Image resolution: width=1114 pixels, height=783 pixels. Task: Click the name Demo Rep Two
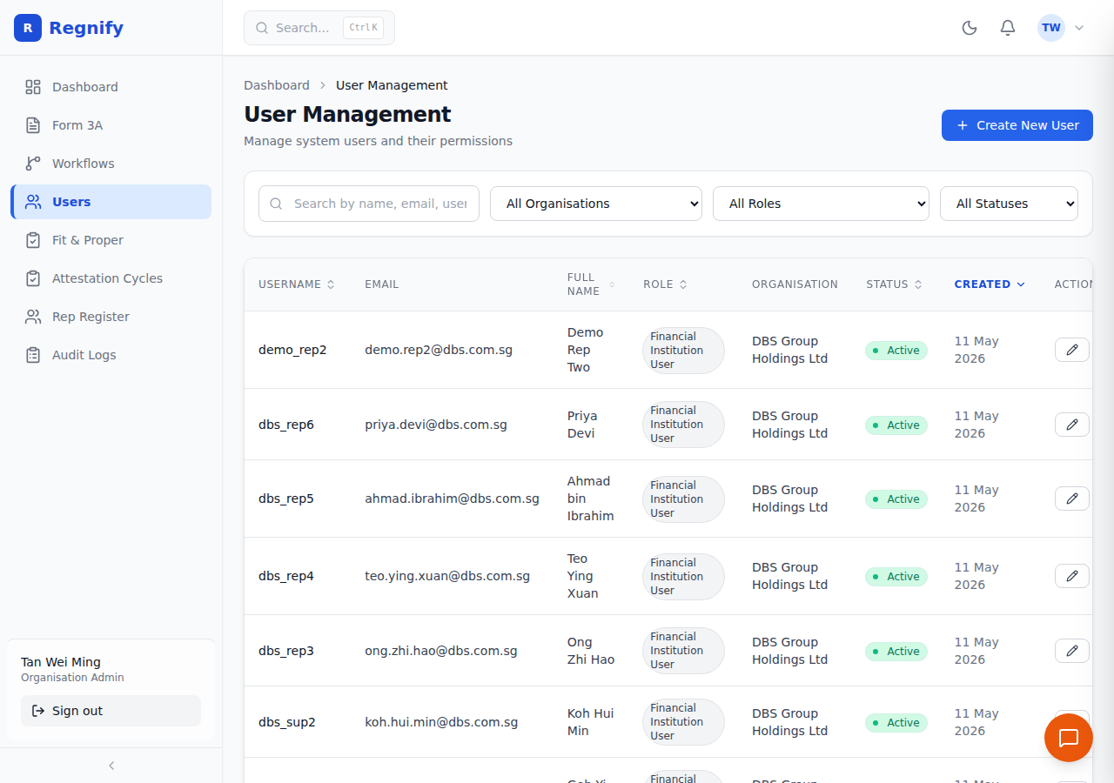tap(586, 350)
